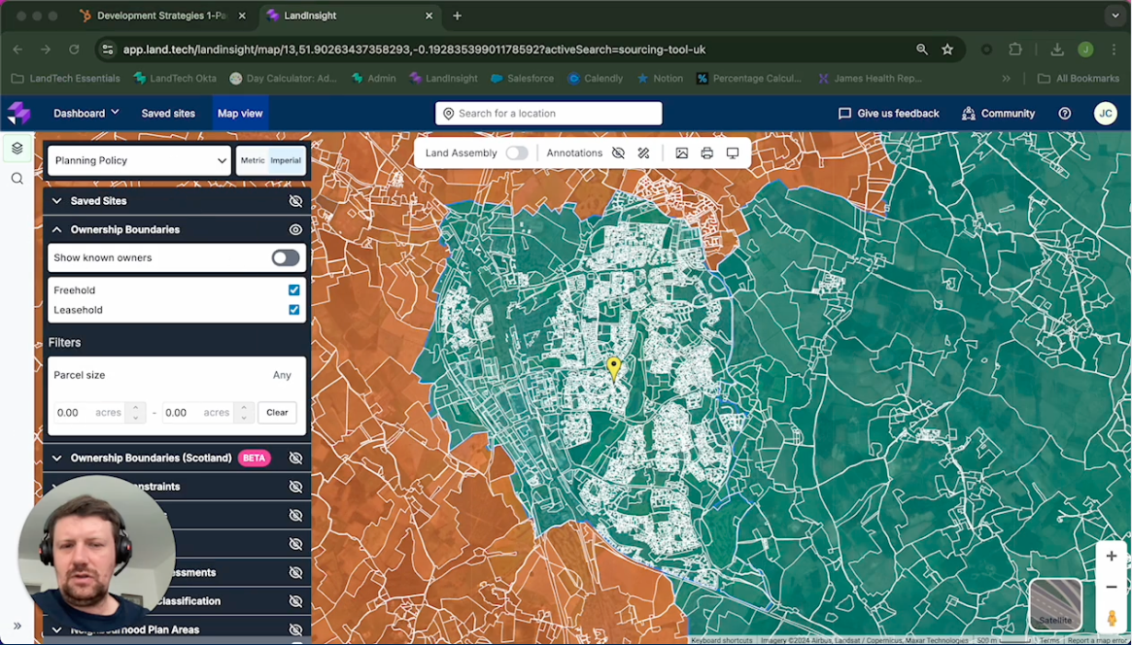Image resolution: width=1132 pixels, height=645 pixels.
Task: Open the Dashboard dropdown menu
Action: tap(86, 114)
